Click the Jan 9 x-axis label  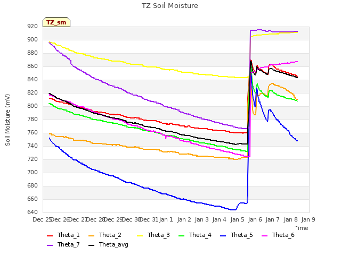[308, 219]
